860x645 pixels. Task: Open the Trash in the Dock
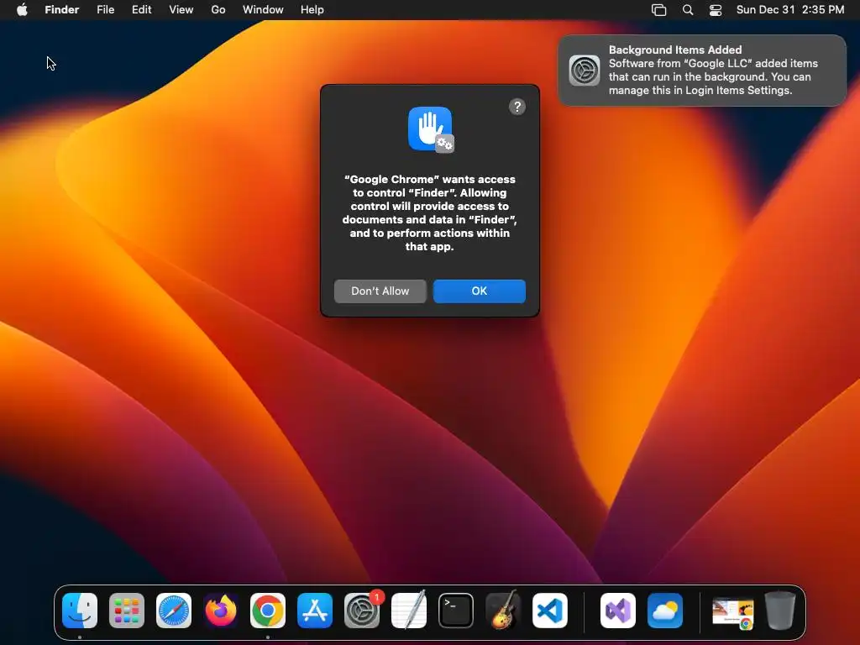pos(780,611)
